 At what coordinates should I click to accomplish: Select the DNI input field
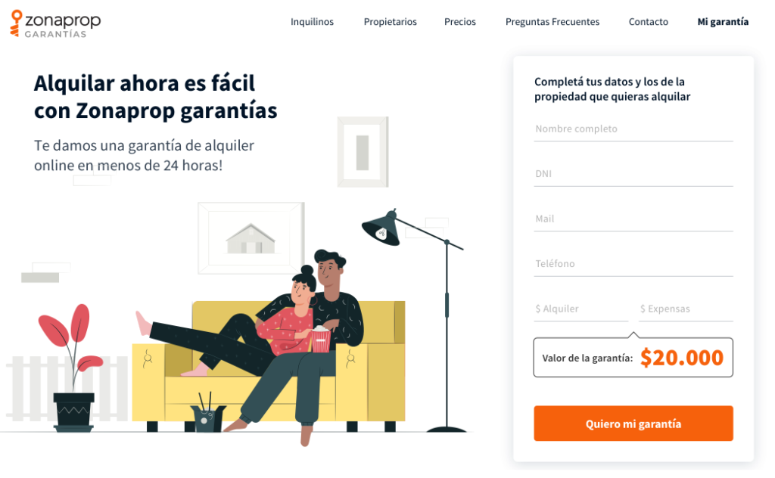[x=633, y=174]
